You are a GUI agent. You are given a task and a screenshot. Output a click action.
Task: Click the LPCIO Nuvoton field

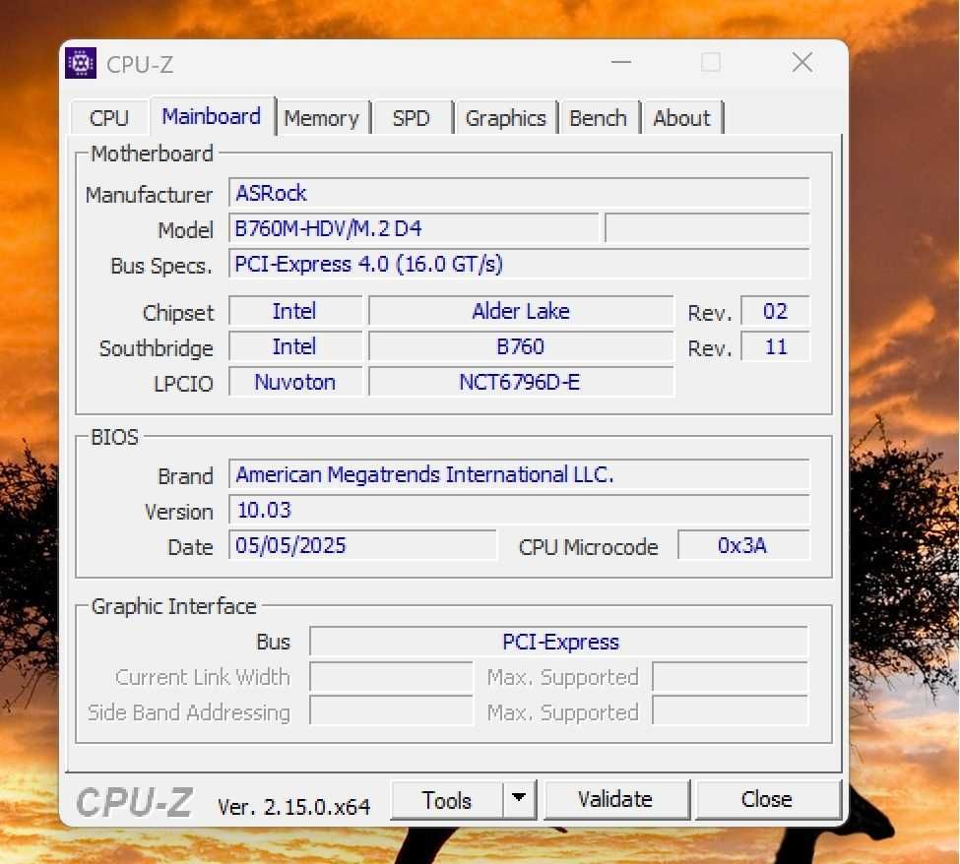click(x=295, y=383)
